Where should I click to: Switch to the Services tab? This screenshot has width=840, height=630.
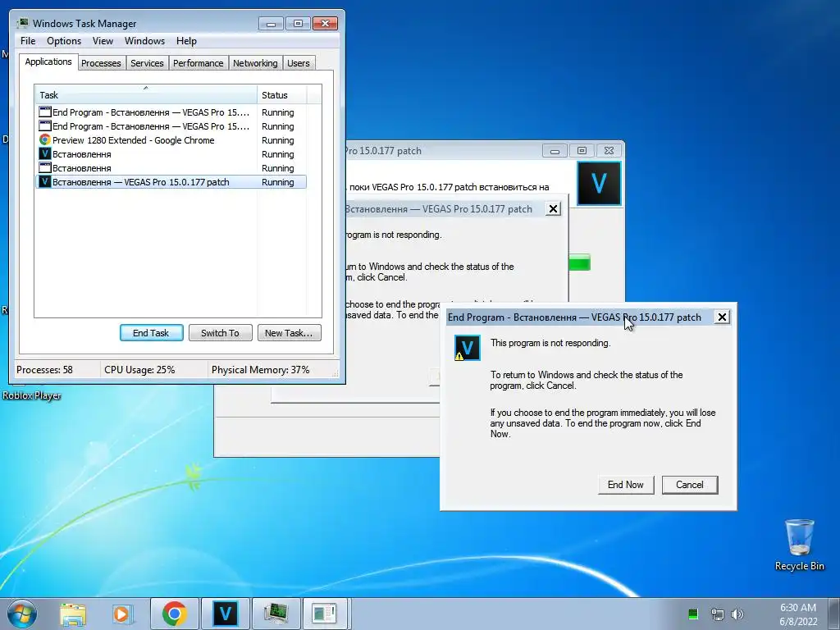pos(148,63)
